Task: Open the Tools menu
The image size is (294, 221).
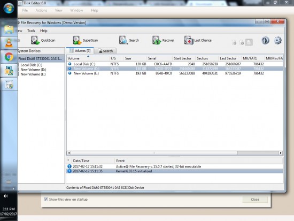Action: [x=31, y=31]
